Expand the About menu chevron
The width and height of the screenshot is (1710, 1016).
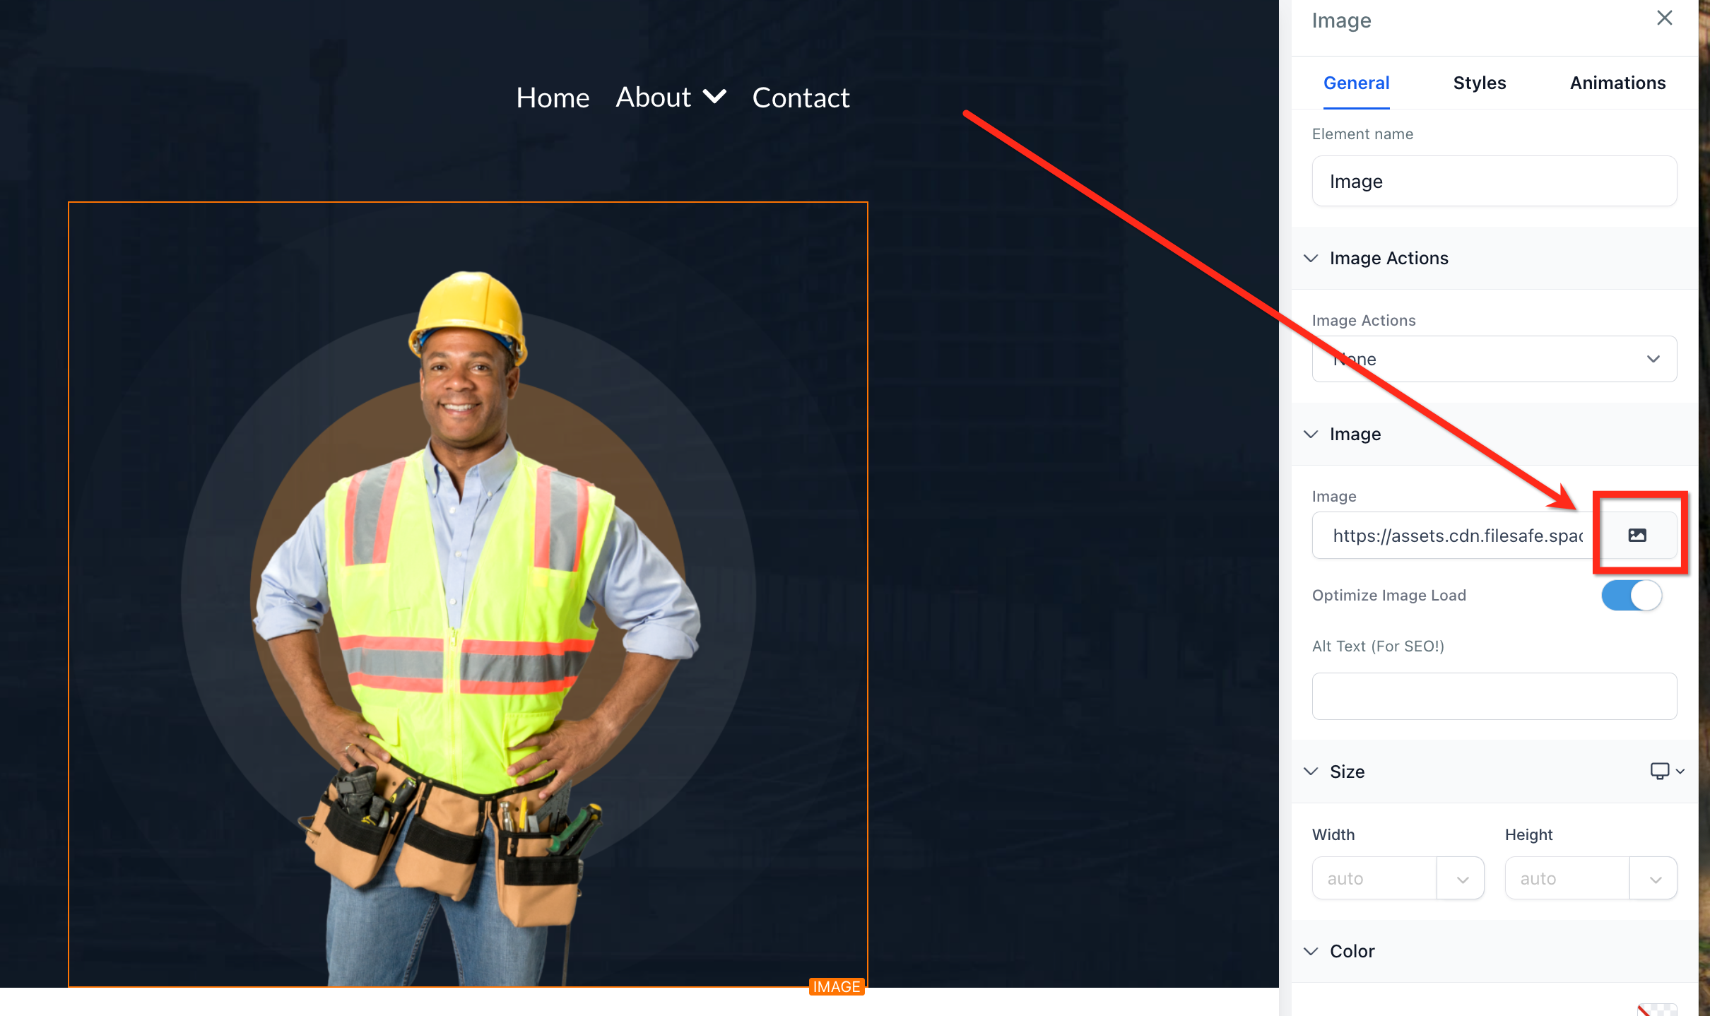(715, 96)
